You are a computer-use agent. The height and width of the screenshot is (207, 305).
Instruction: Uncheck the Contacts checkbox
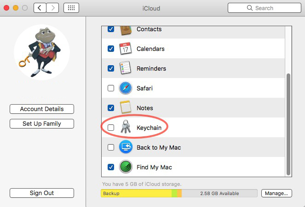tap(111, 29)
